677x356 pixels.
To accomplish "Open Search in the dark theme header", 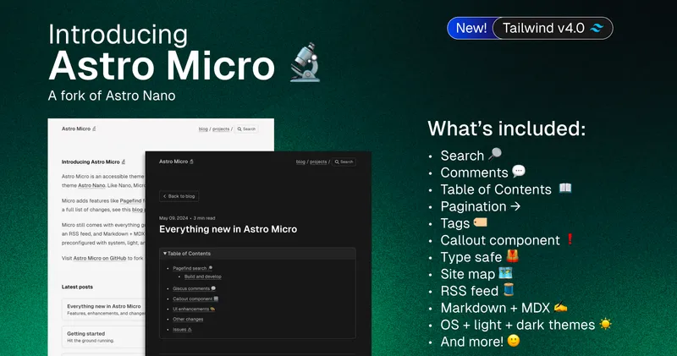I will point(344,162).
